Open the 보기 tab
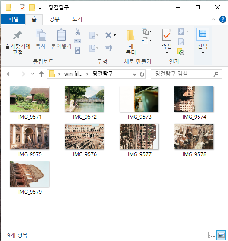This screenshot has width=228, height=241. pos(77,19)
